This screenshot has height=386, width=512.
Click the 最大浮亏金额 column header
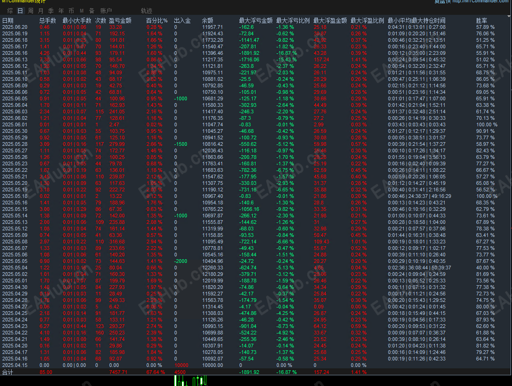256,20
